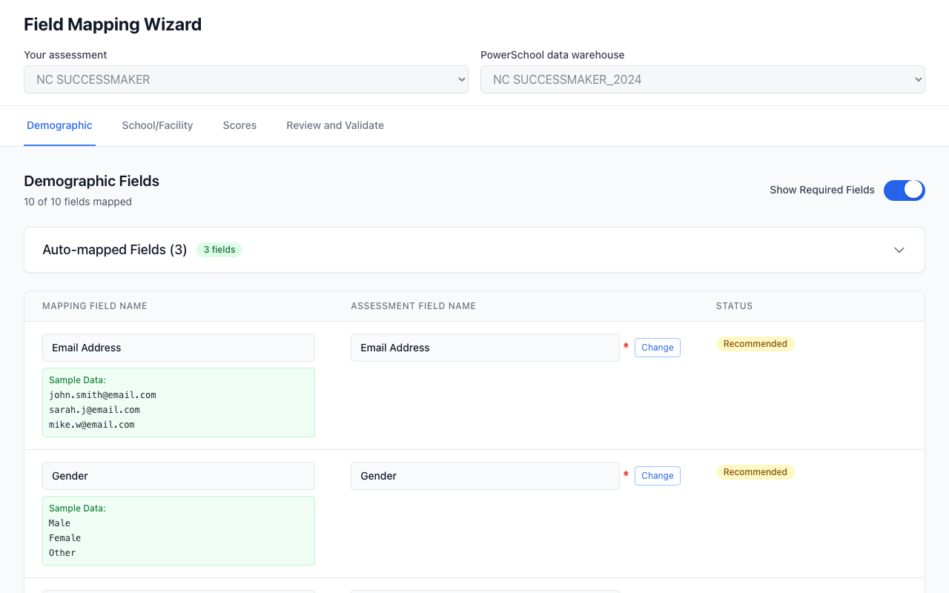Image resolution: width=949 pixels, height=593 pixels.
Task: Click the Recommended badge for Email Address
Action: (755, 344)
